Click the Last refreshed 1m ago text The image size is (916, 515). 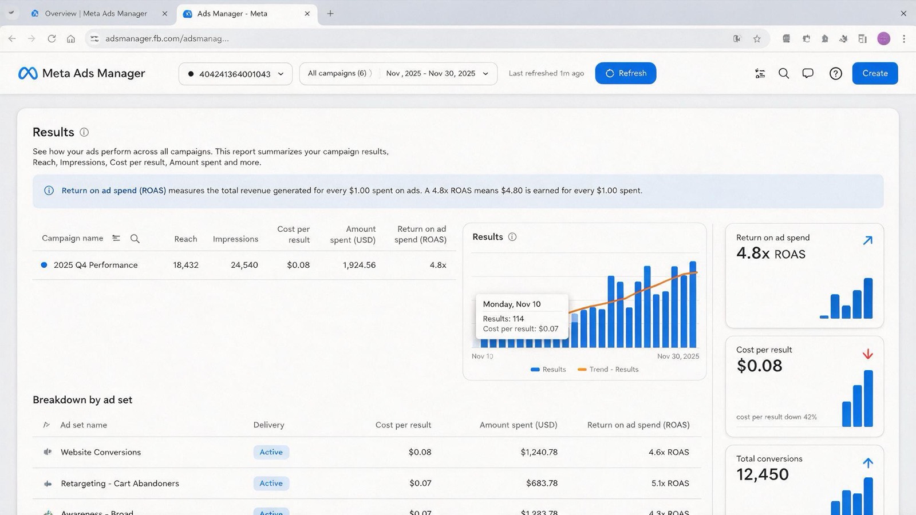546,73
